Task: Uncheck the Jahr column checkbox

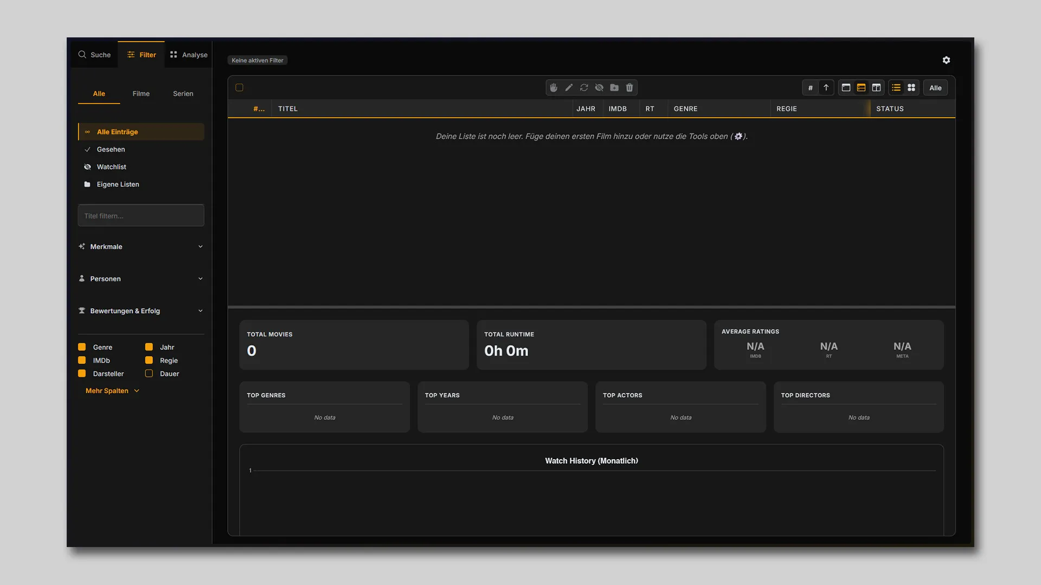Action: tap(149, 347)
